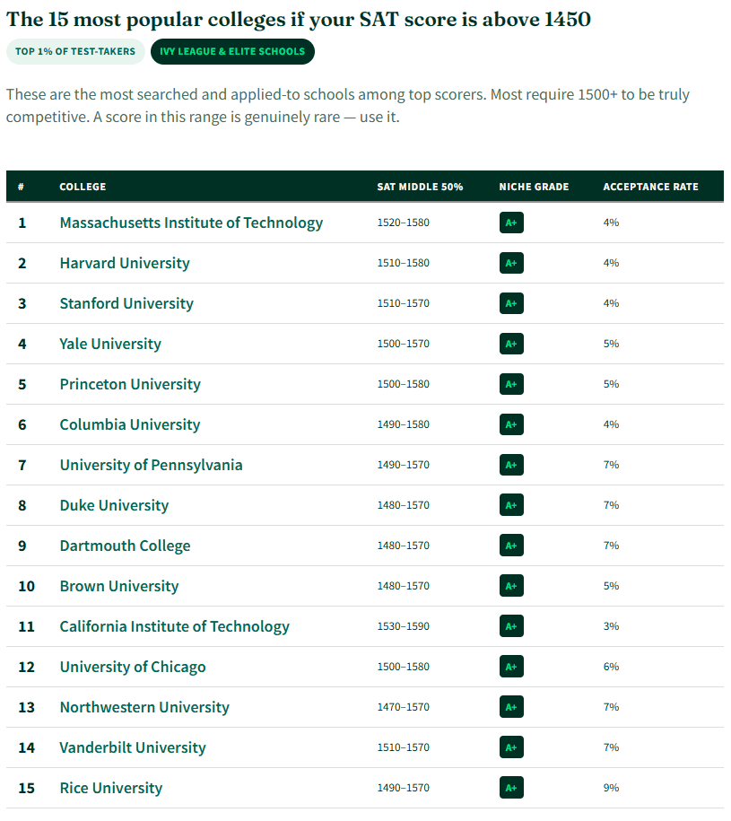Click the Ivy League & Elite Schools tag
Viewport: 731px width, 821px height.
pos(232,51)
